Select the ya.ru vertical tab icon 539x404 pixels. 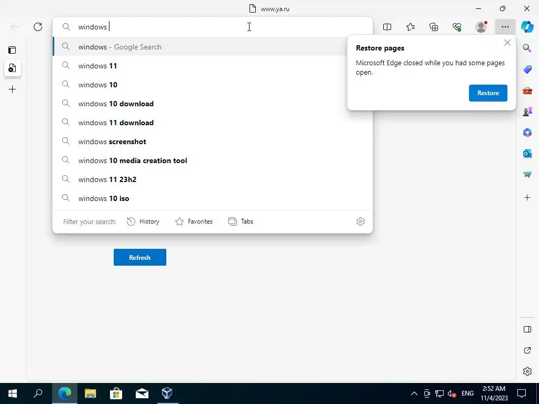pyautogui.click(x=13, y=68)
